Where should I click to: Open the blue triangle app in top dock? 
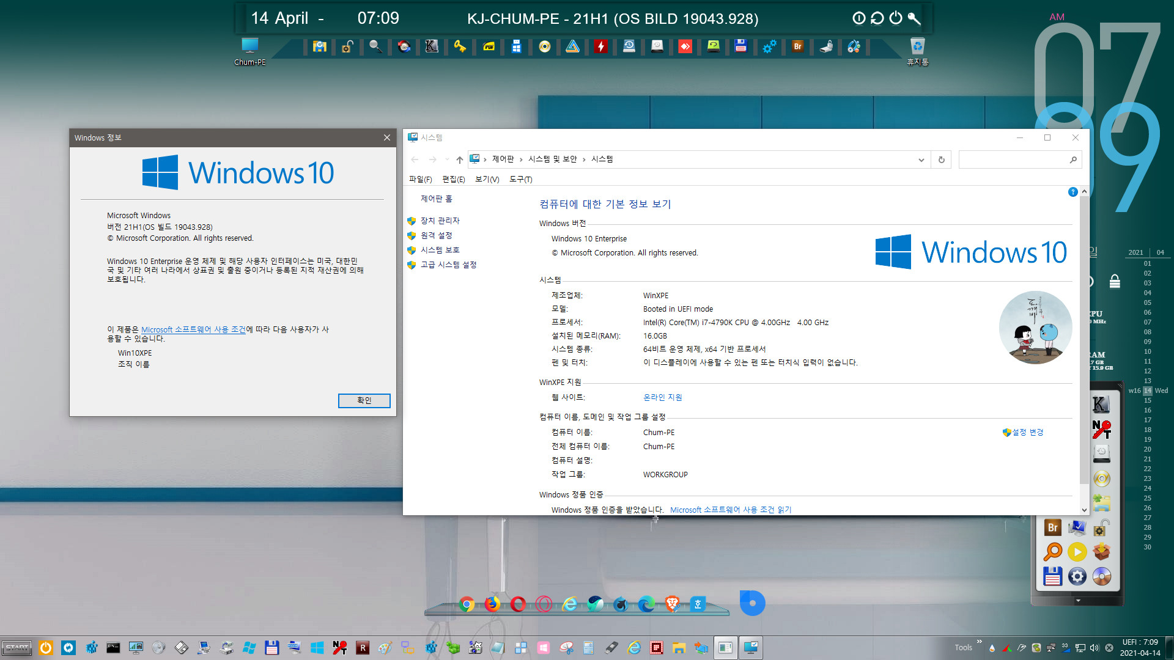[573, 46]
